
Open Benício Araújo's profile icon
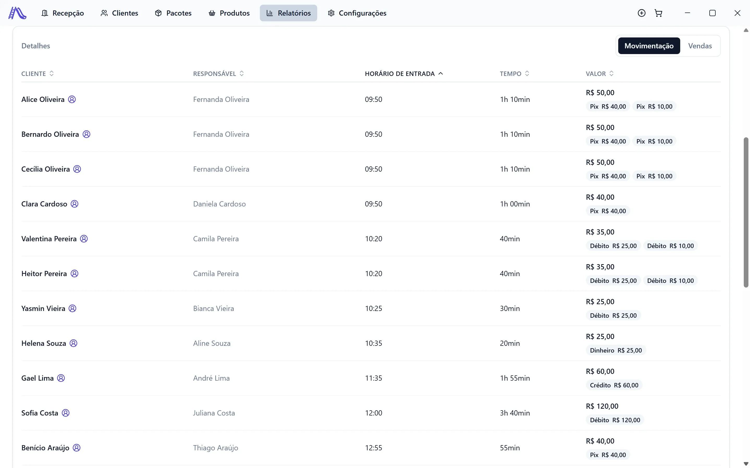coord(77,447)
